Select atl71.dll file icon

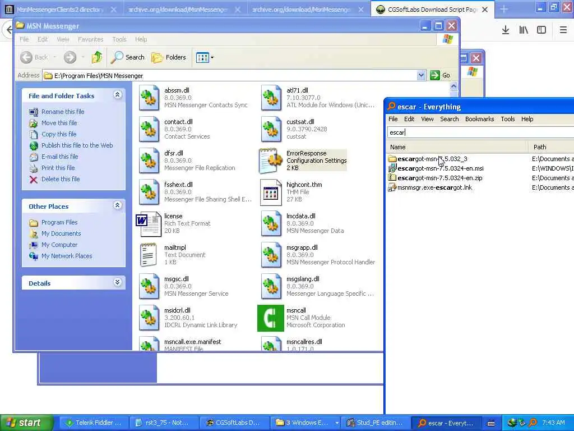tap(271, 98)
